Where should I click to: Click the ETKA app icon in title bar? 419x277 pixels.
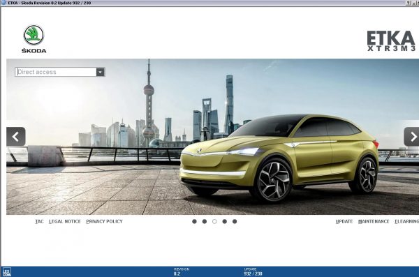(x=3, y=3)
